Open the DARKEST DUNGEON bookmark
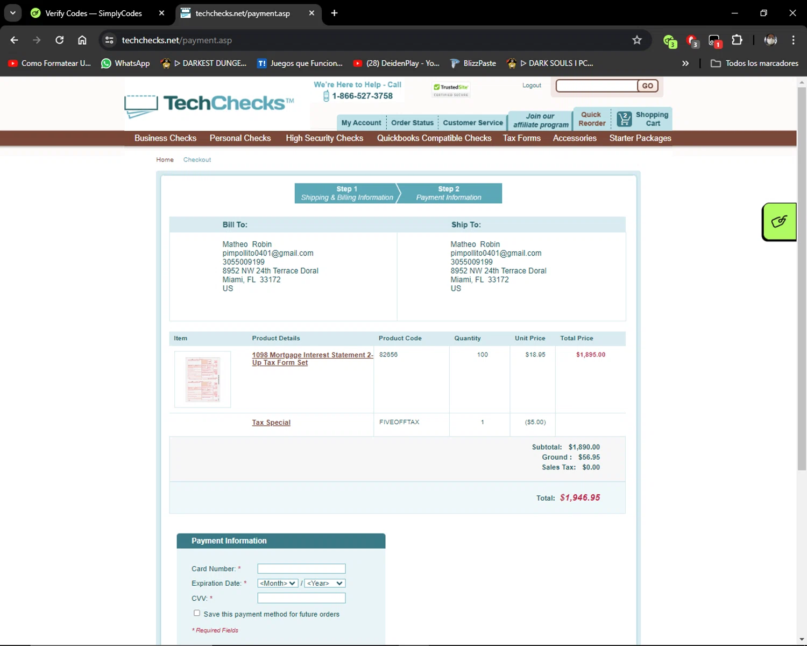This screenshot has width=807, height=646. point(204,63)
